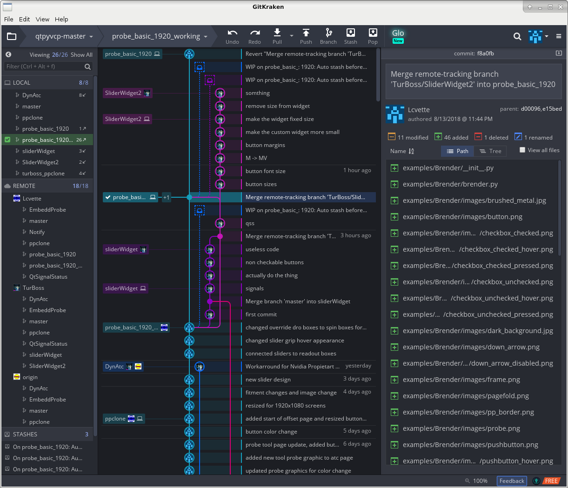
Task: Click the Lcvette remote avatar in sidebar
Action: tap(17, 199)
